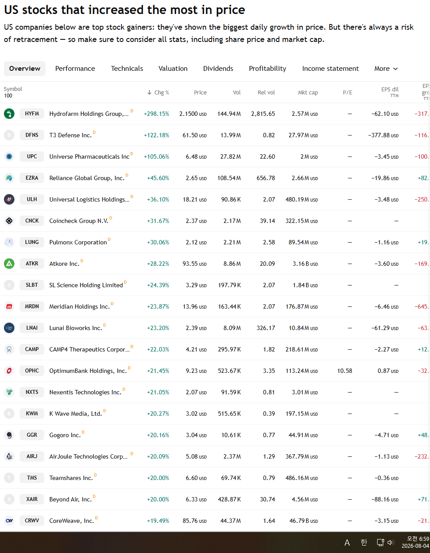Click the IME 'A' input mode indicator

point(347,543)
